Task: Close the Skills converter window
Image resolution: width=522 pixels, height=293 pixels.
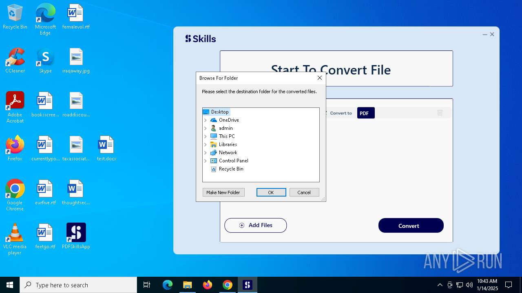Action: click(x=492, y=35)
